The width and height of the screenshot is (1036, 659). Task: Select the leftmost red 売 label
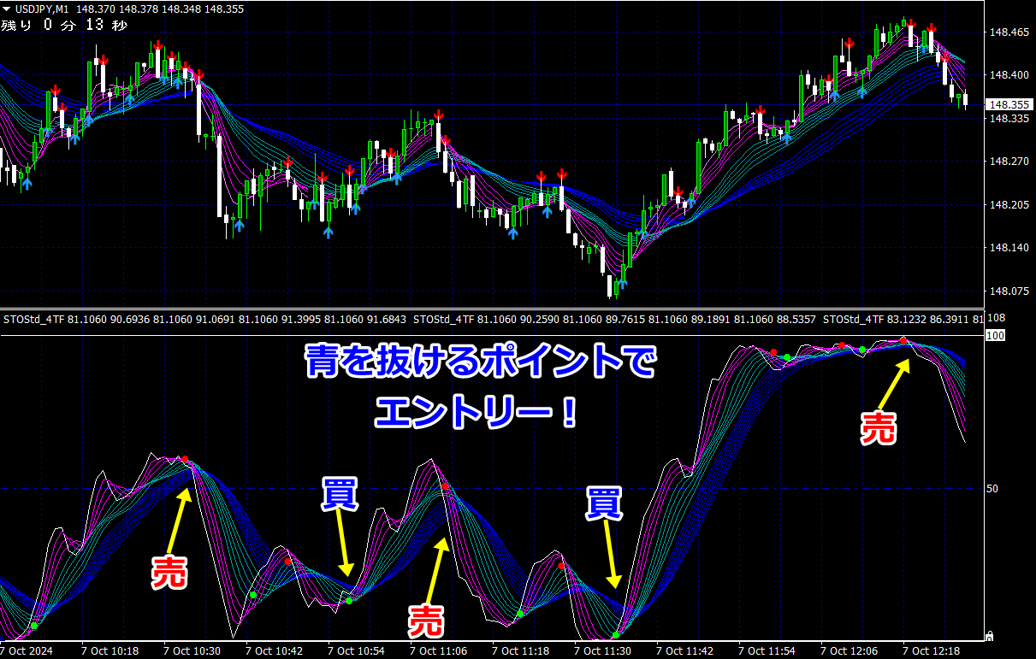[x=169, y=572]
